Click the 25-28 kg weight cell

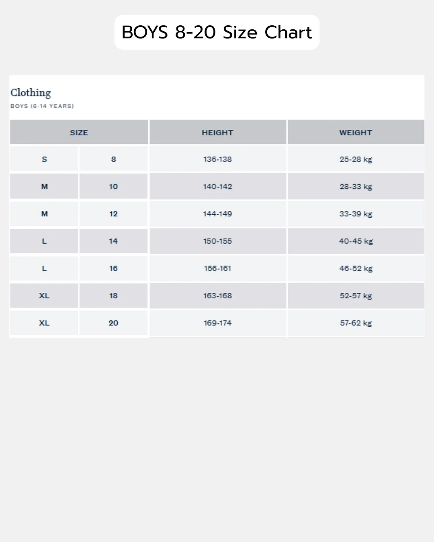(x=356, y=159)
